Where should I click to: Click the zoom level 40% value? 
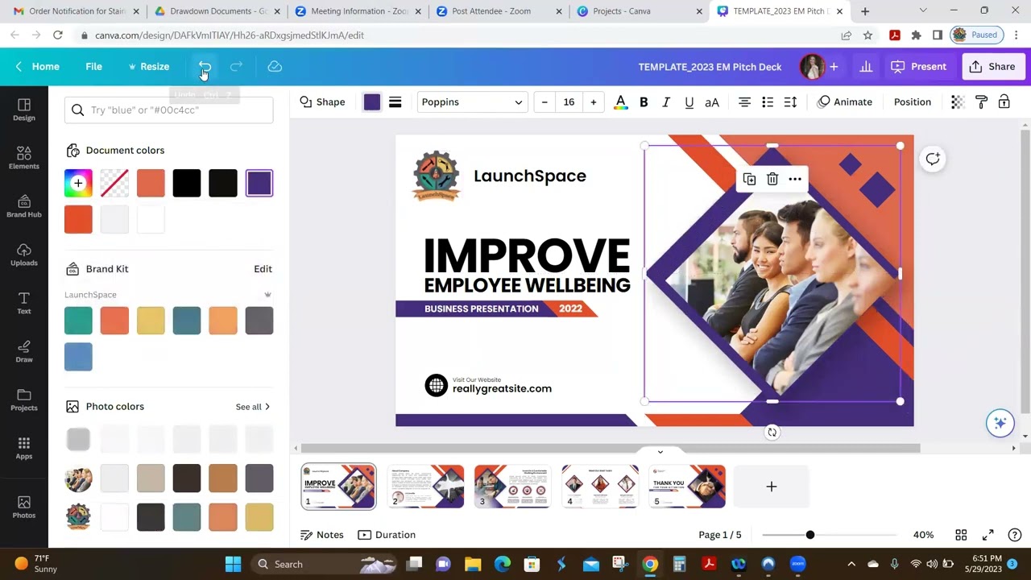923,535
